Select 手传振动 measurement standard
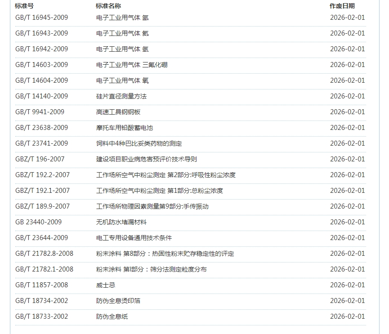This screenshot has height=334, width=389. pos(152,206)
